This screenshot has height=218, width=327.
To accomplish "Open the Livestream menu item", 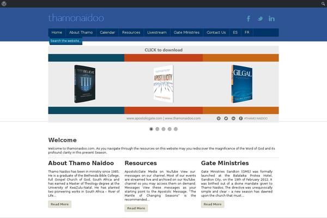I will [157, 33].
